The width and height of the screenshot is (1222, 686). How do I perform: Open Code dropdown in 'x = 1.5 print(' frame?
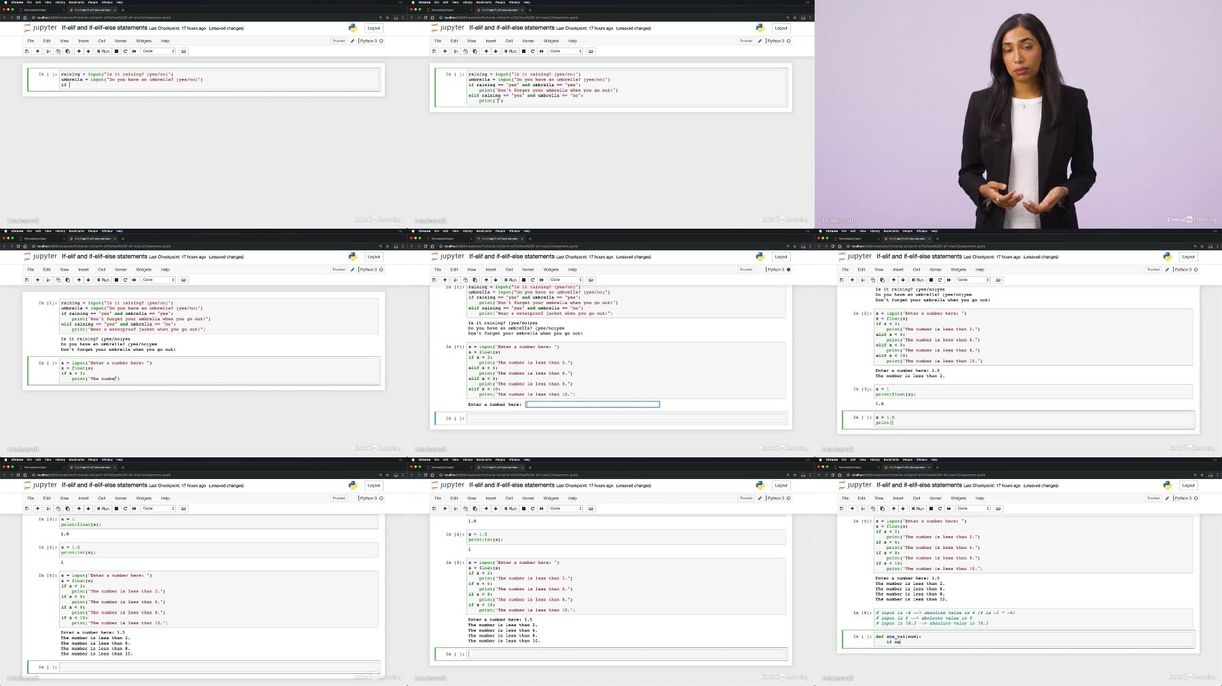[x=974, y=280]
